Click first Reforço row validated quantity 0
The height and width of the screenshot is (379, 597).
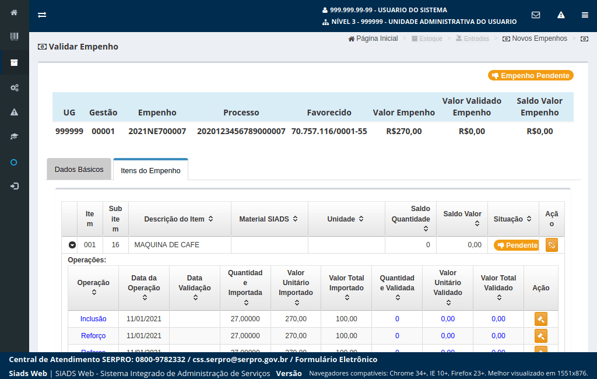click(x=397, y=336)
